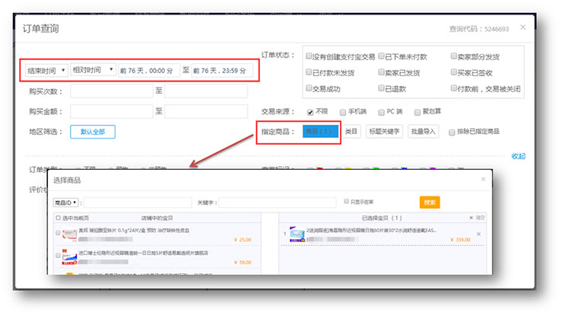The width and height of the screenshot is (562, 316).
Task: Close the 选择商品 popup
Action: (482, 180)
